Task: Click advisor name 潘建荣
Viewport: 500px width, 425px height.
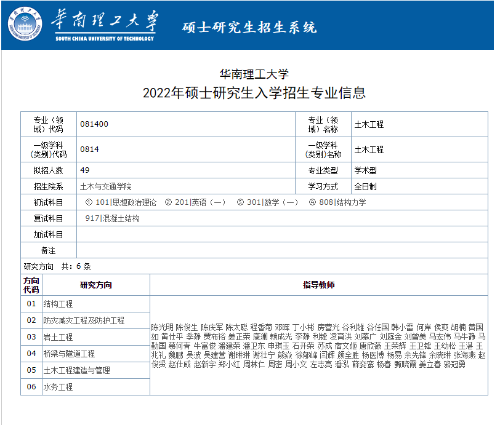Action: pos(229,346)
